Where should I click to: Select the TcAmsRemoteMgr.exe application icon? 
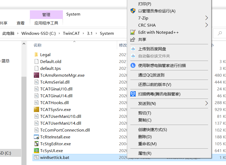tap(36, 75)
